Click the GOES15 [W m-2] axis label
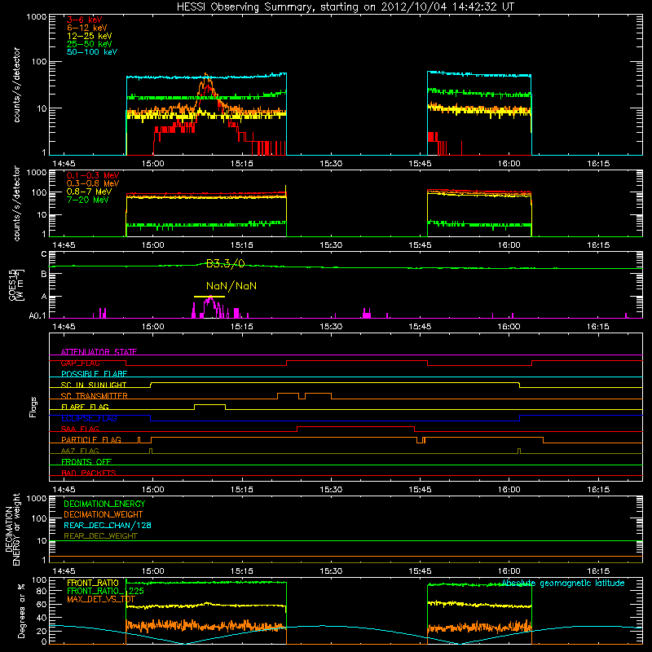This screenshot has height=652, width=652. coord(16,284)
